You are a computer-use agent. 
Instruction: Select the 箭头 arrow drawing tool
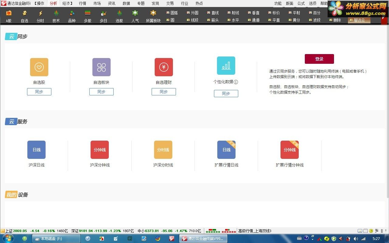point(213,20)
